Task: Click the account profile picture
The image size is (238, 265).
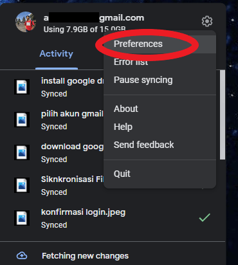Action: [26, 22]
